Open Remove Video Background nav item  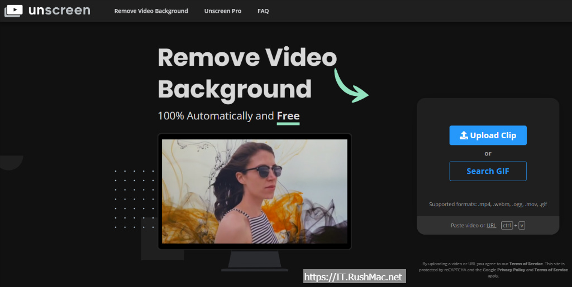tap(151, 11)
